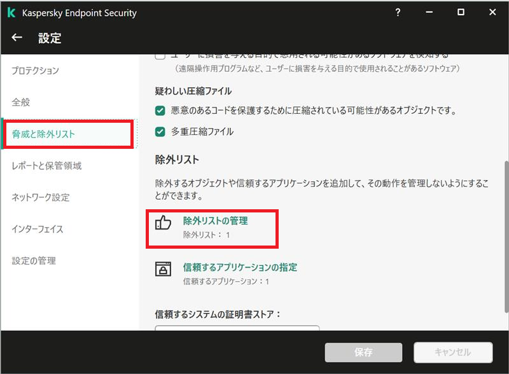Image resolution: width=509 pixels, height=374 pixels.
Task: Open the プロテクション settings section
Action: pos(36,71)
